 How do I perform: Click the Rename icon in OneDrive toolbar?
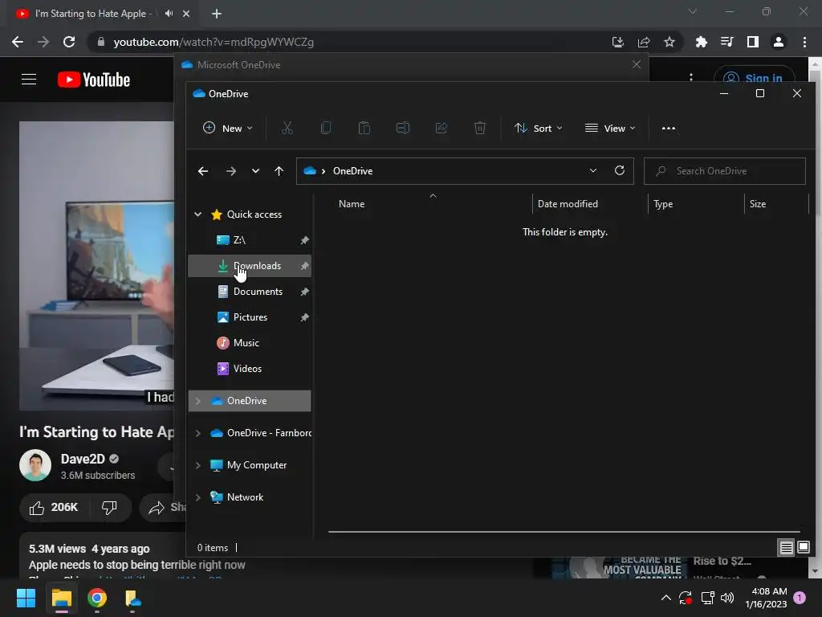click(403, 128)
